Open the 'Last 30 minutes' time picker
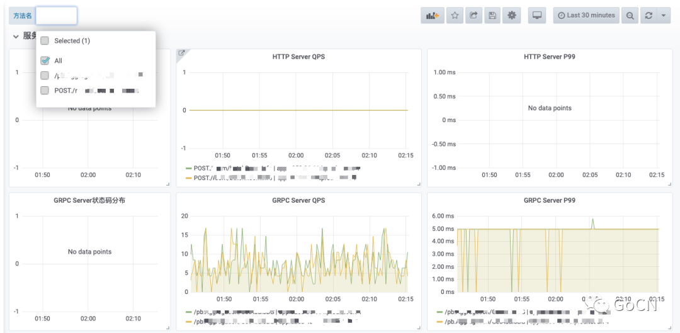This screenshot has width=680, height=333. click(x=586, y=16)
